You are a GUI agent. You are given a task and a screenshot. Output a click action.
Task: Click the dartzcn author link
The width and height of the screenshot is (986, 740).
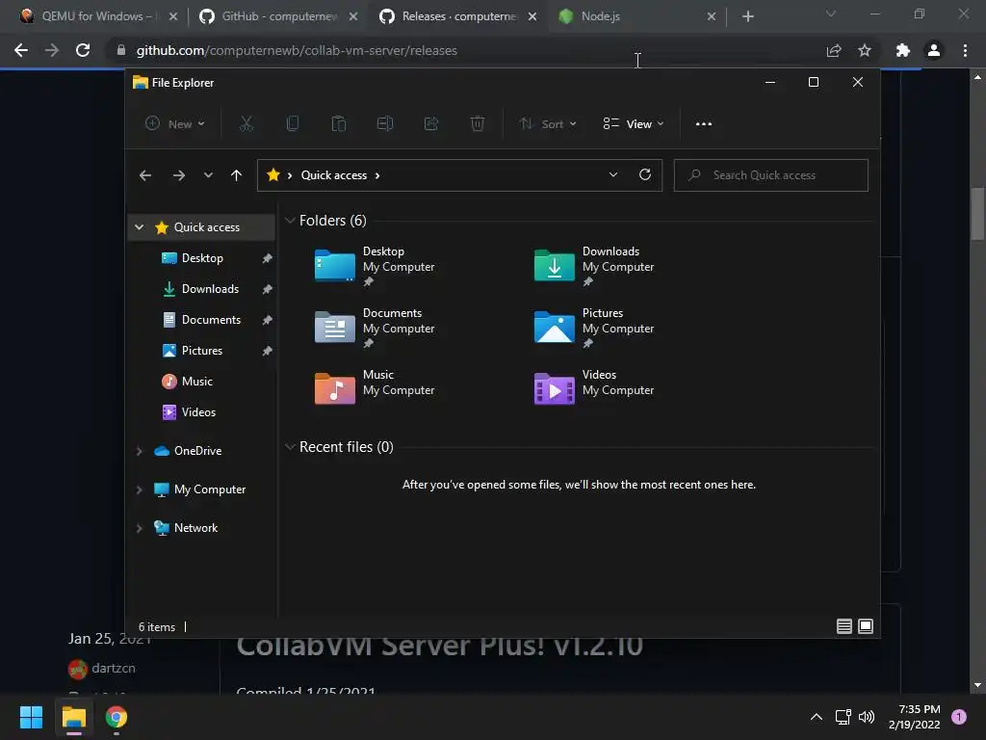[x=114, y=669]
